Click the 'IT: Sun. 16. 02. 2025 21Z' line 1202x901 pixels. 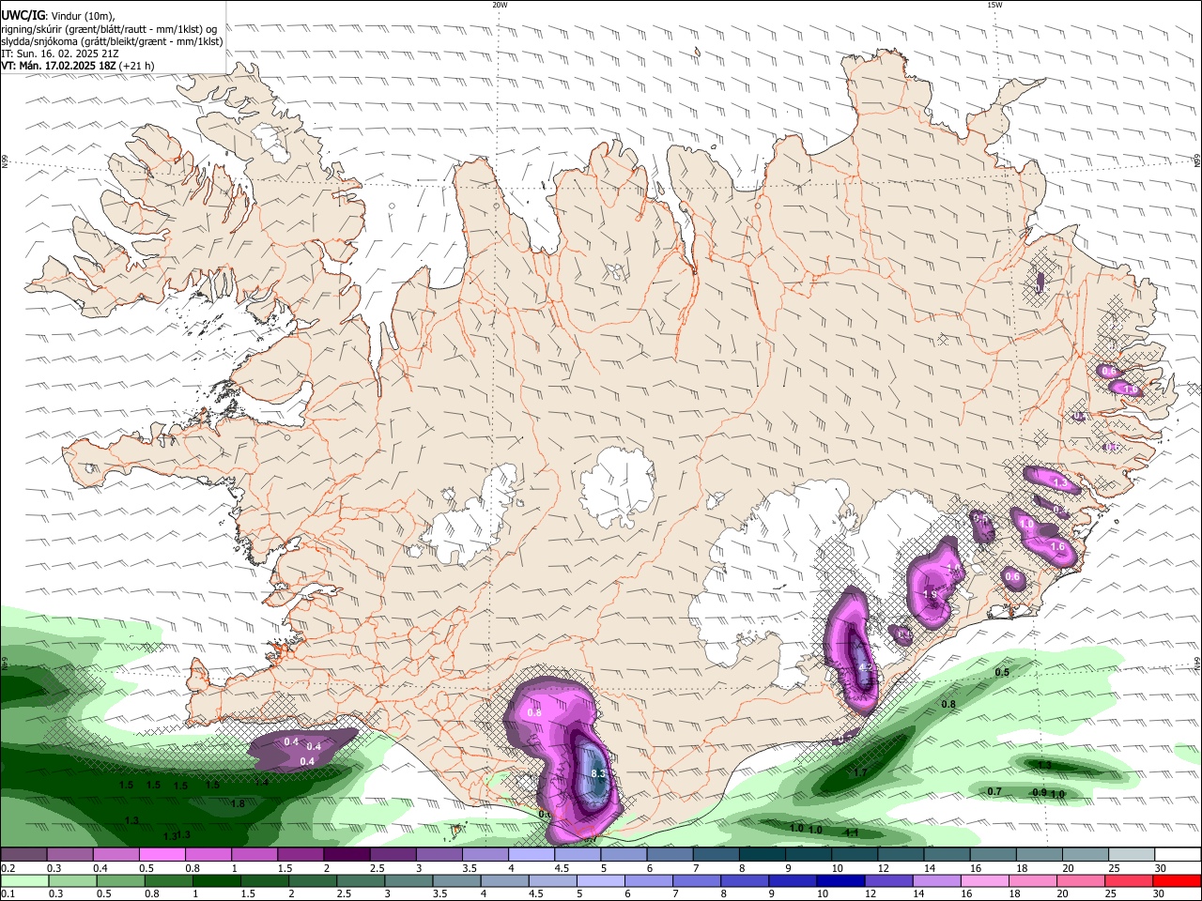point(59,53)
